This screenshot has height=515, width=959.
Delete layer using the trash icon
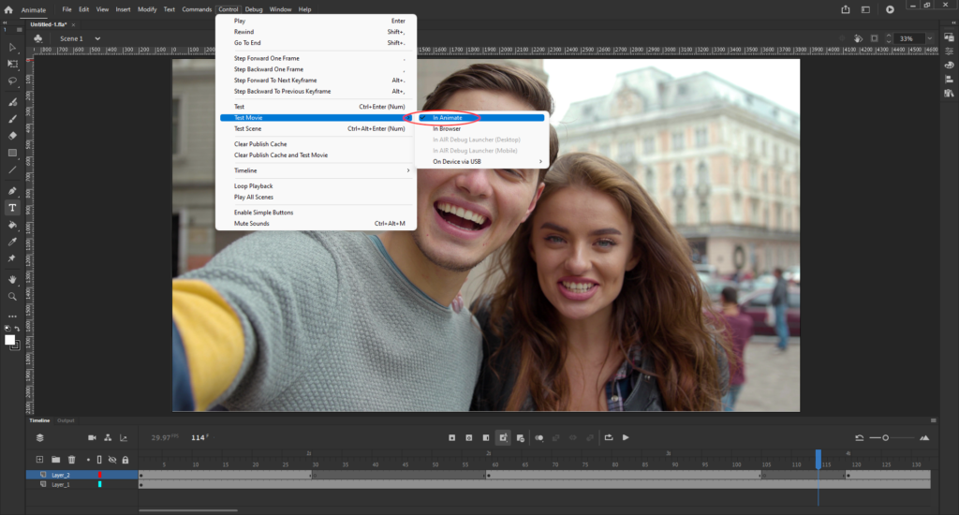click(x=71, y=460)
